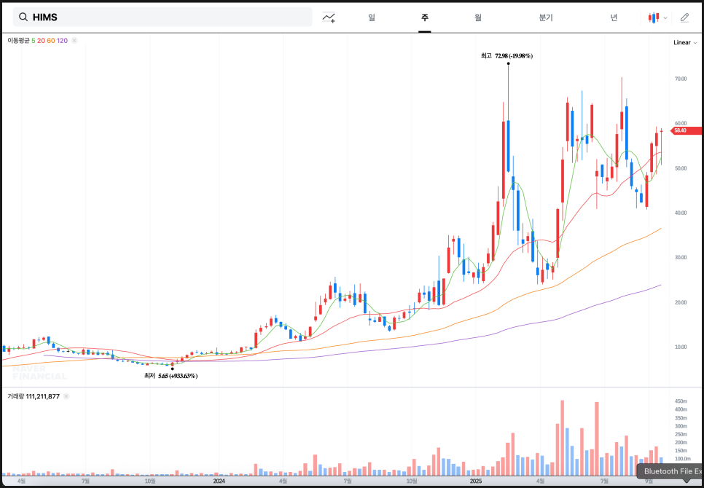Select the 주 weekly chart tab
Viewport: 704px width, 488px height.
point(424,18)
